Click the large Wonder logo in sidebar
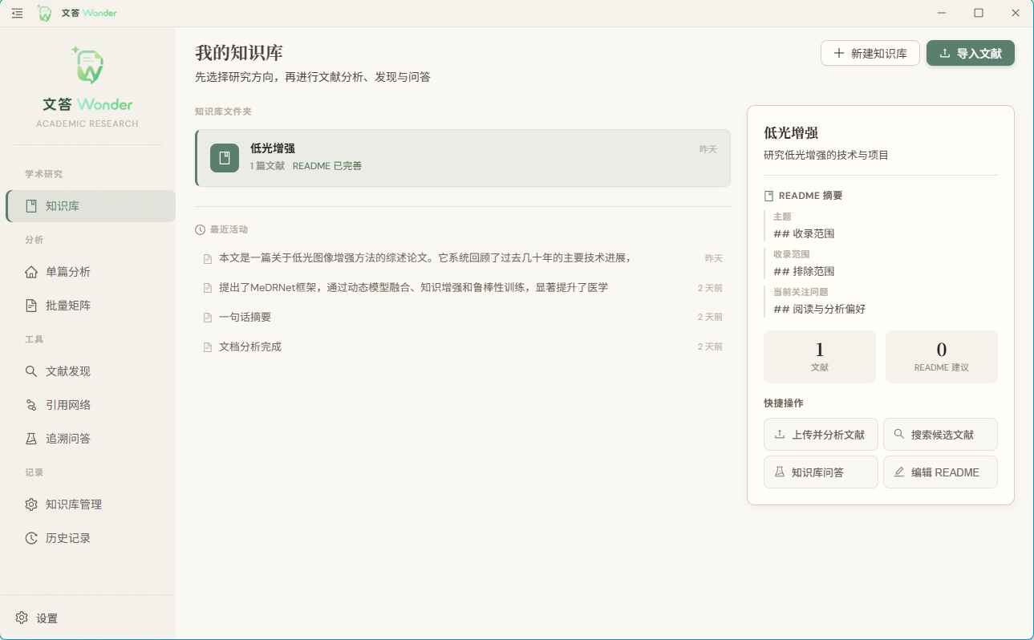This screenshot has height=640, width=1034. tap(87, 65)
